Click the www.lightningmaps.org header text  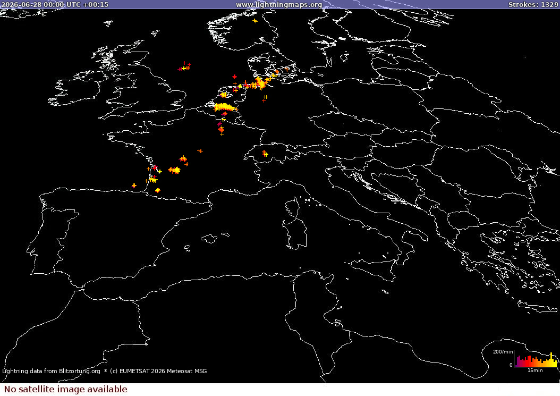279,4
